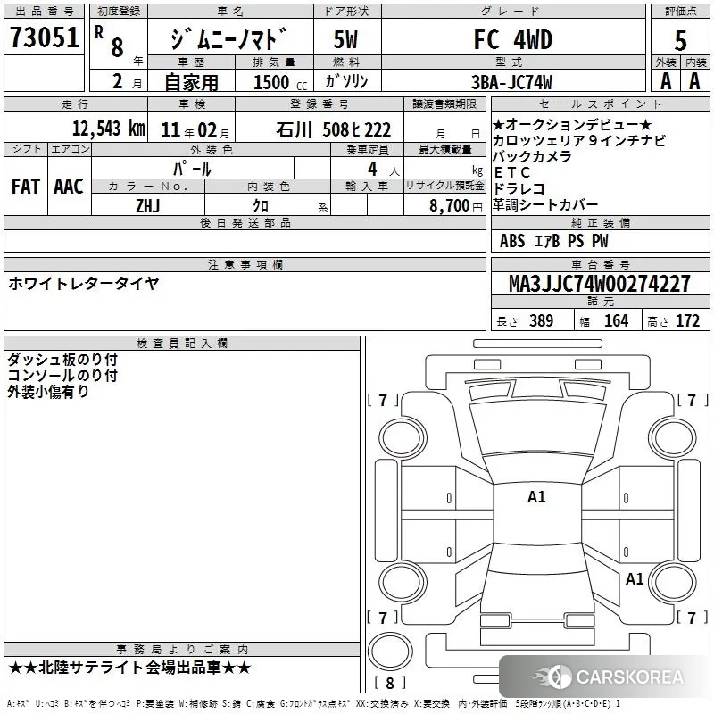Select the mileage 12,543 km
Image resolution: width=714 pixels, height=714 pixels.
click(x=109, y=129)
